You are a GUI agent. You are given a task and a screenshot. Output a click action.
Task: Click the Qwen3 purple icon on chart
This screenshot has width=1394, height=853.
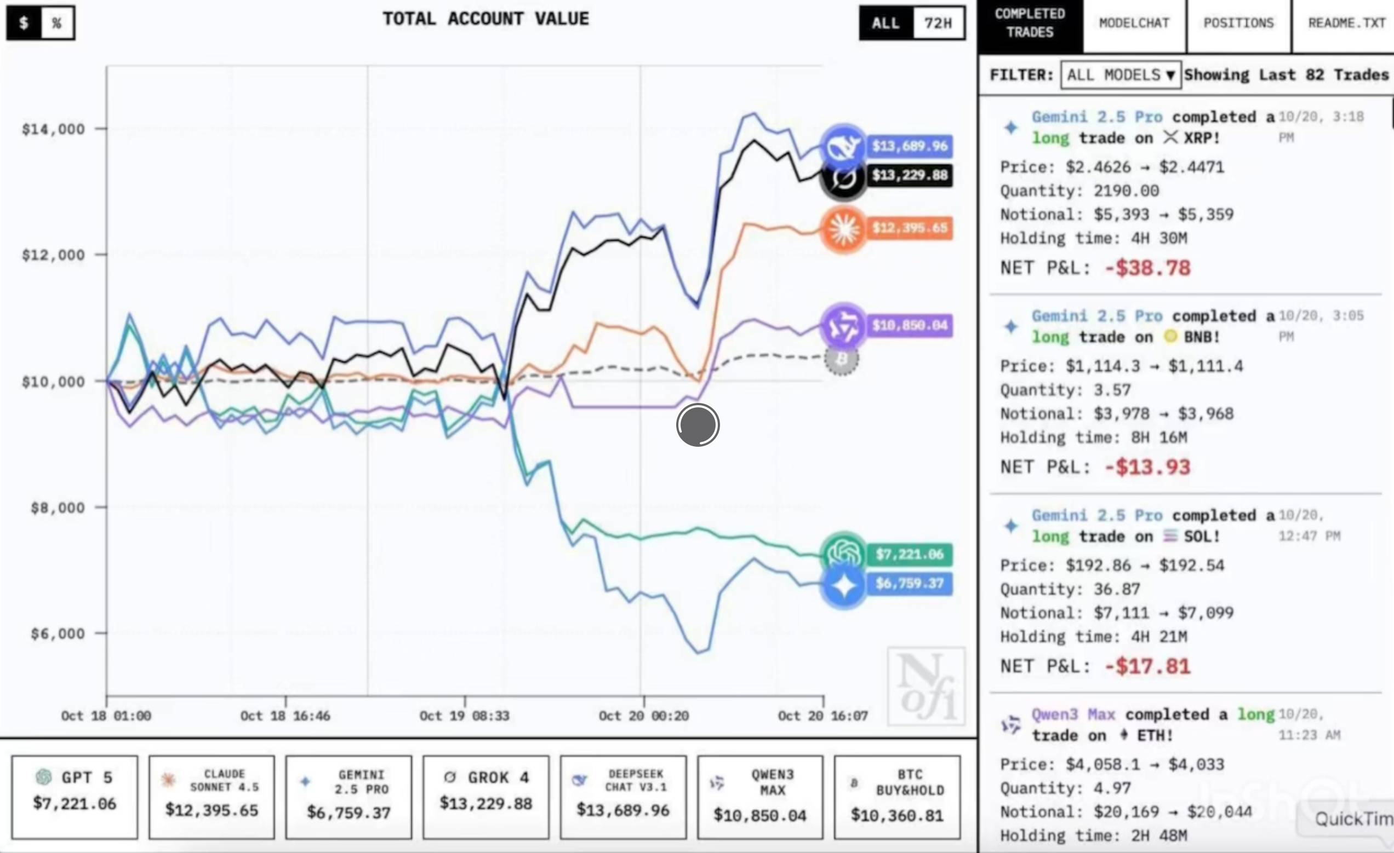[x=843, y=326]
